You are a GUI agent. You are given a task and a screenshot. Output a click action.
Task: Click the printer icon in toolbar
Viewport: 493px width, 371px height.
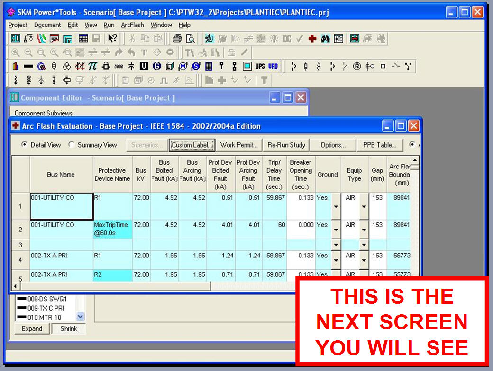177,39
